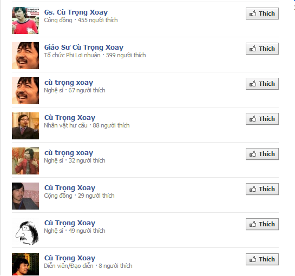This screenshot has height=276, width=295.
Task: Click thumbnail of the 8 người thích page
Action: click(25, 264)
